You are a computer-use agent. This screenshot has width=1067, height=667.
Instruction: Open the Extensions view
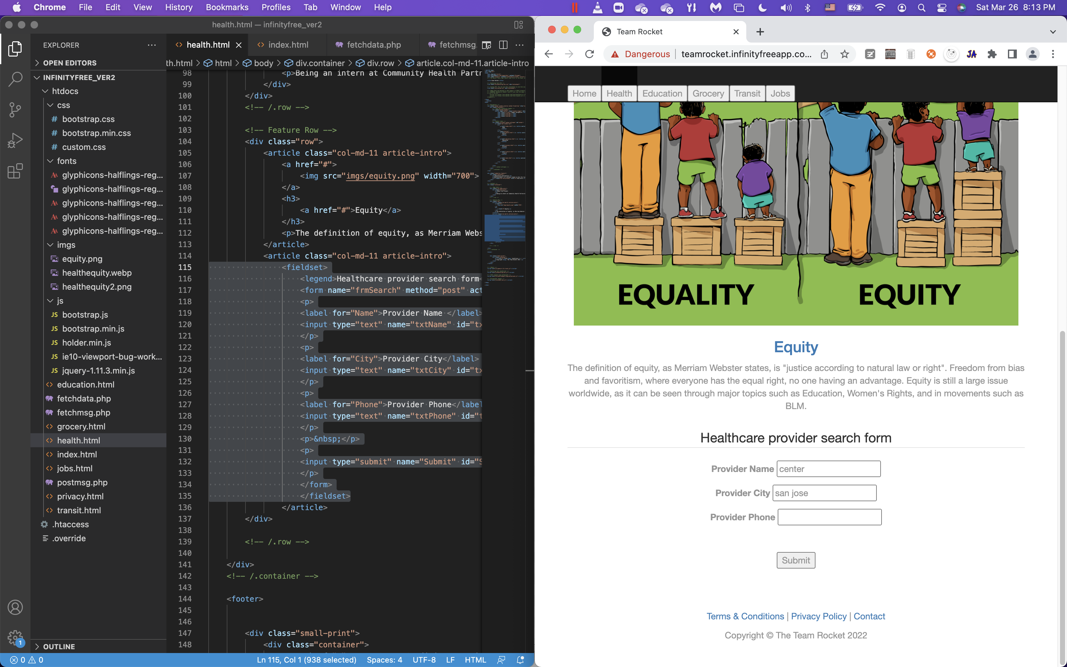point(15,171)
